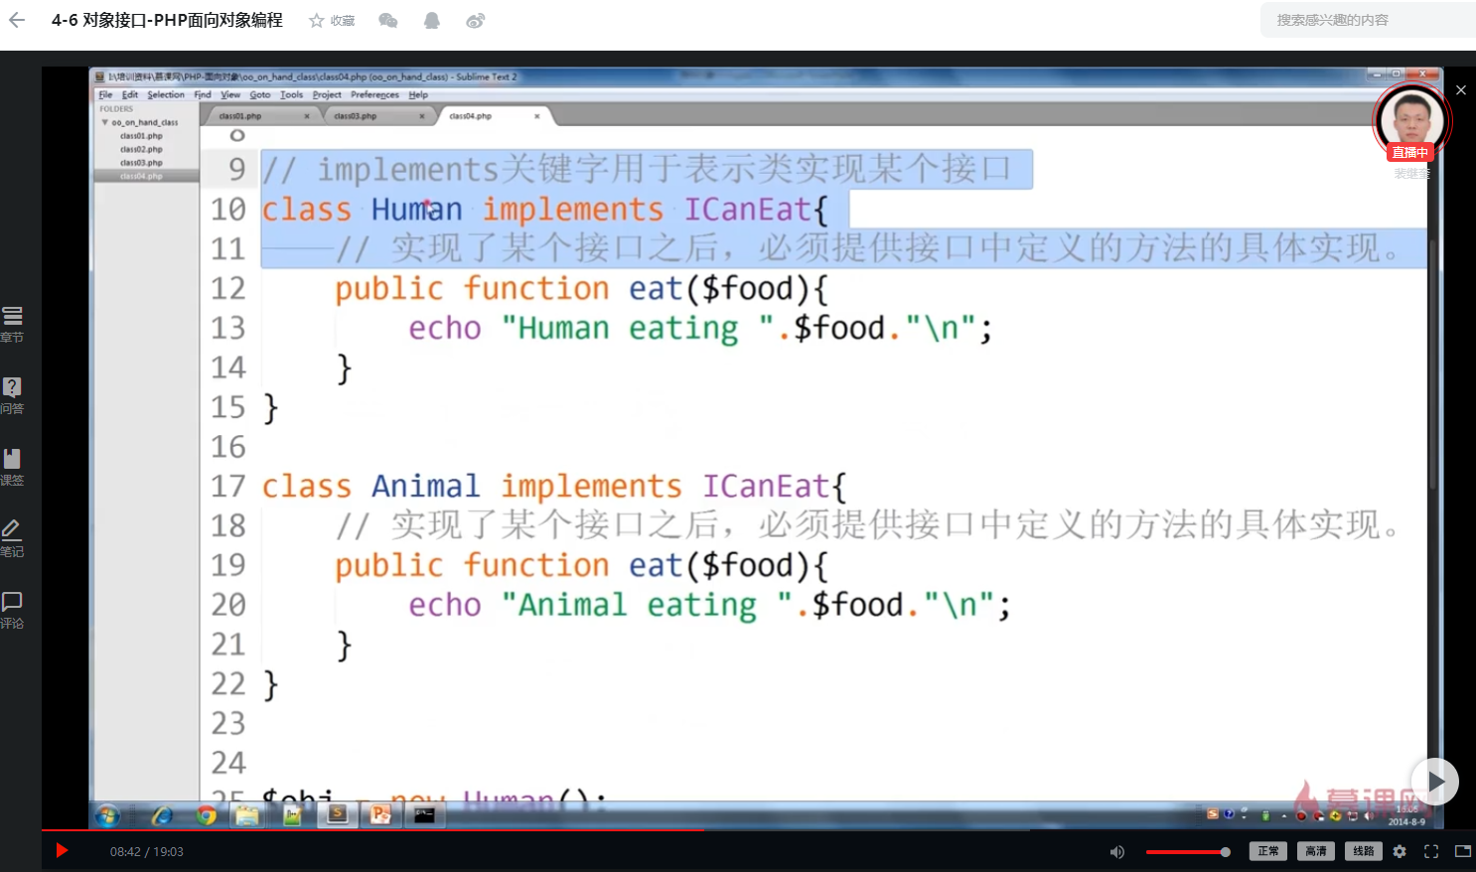
Task: Toggle the wide-screen theater mode icon
Action: [1463, 851]
